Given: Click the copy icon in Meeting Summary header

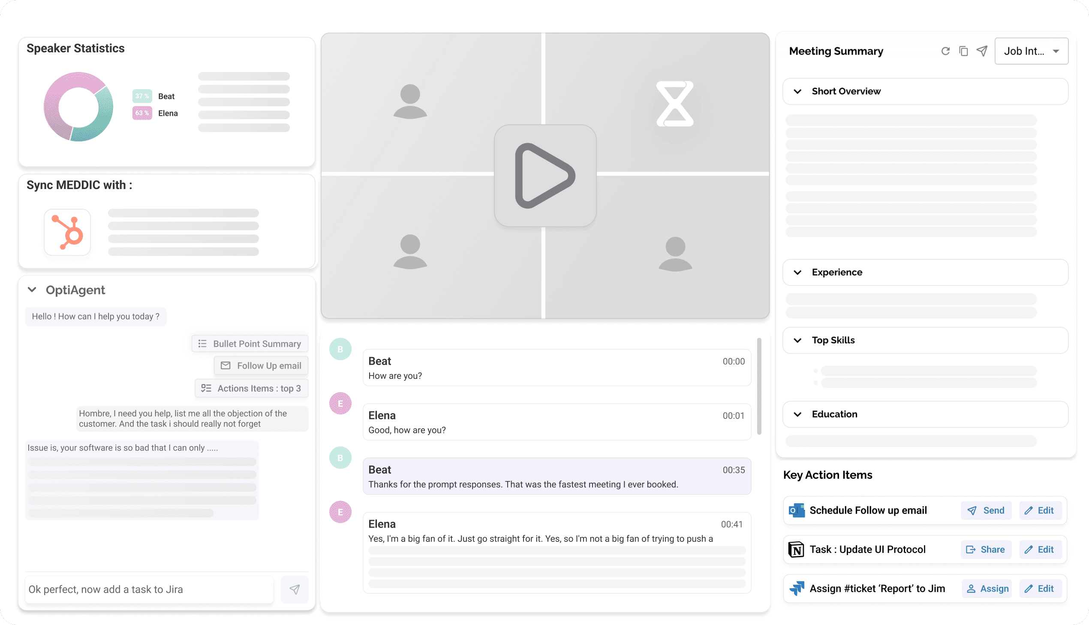Looking at the screenshot, I should click(963, 51).
